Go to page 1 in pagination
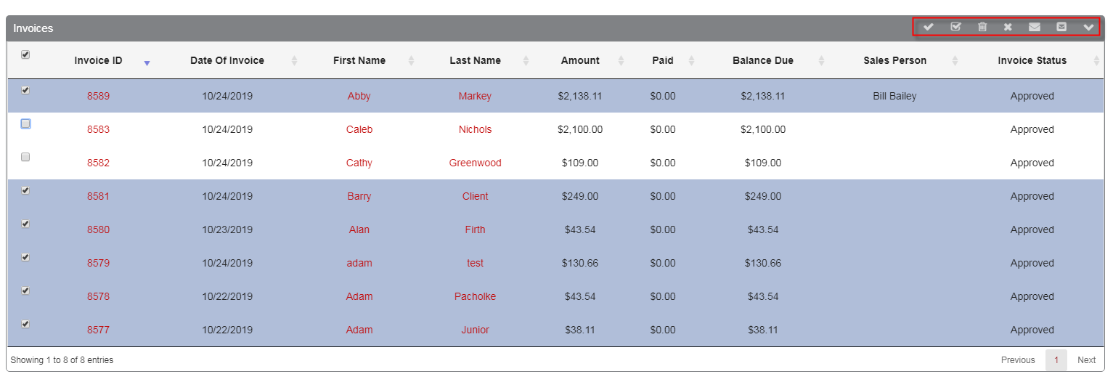1113x374 pixels. [1056, 359]
